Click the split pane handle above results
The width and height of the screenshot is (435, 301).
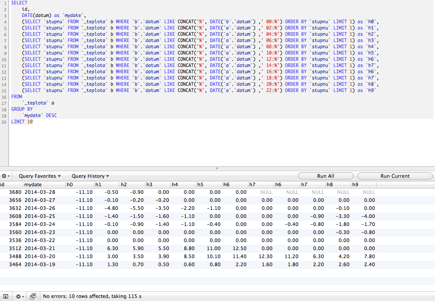pos(217,168)
